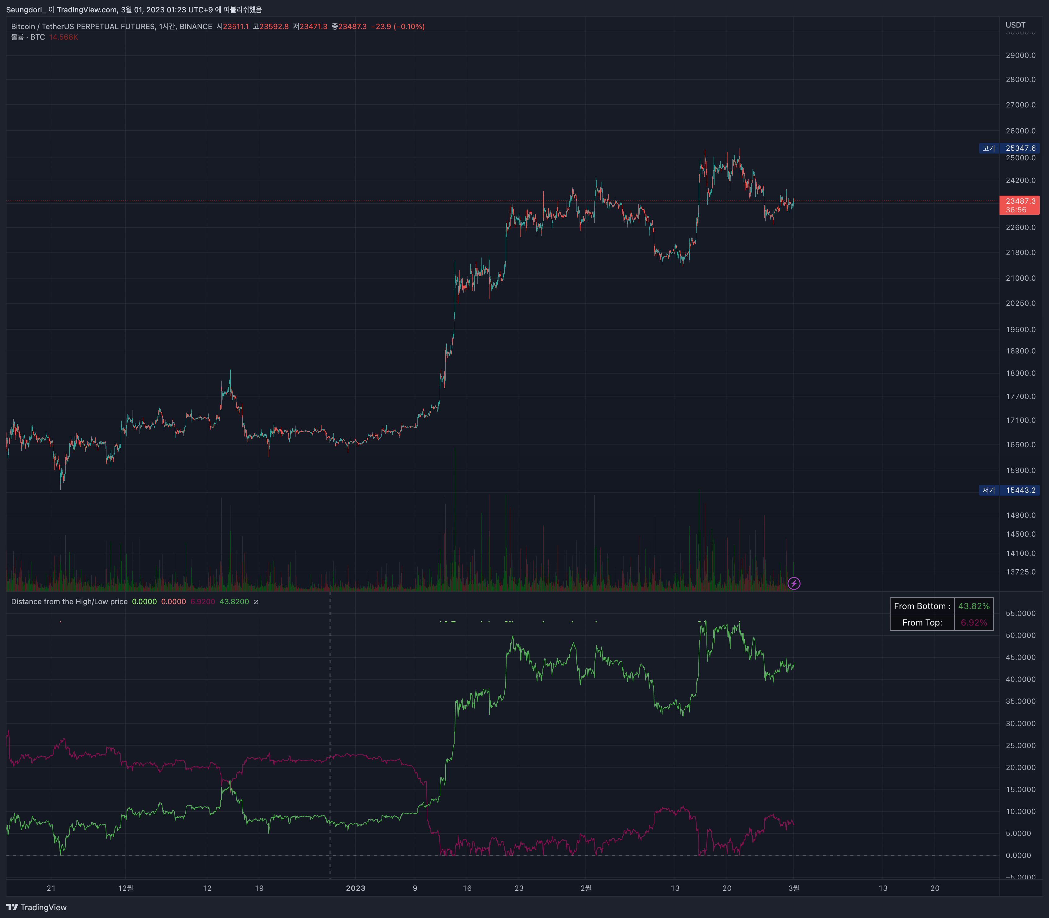Click the high value 23592.8
The height and width of the screenshot is (918, 1049).
(x=274, y=27)
